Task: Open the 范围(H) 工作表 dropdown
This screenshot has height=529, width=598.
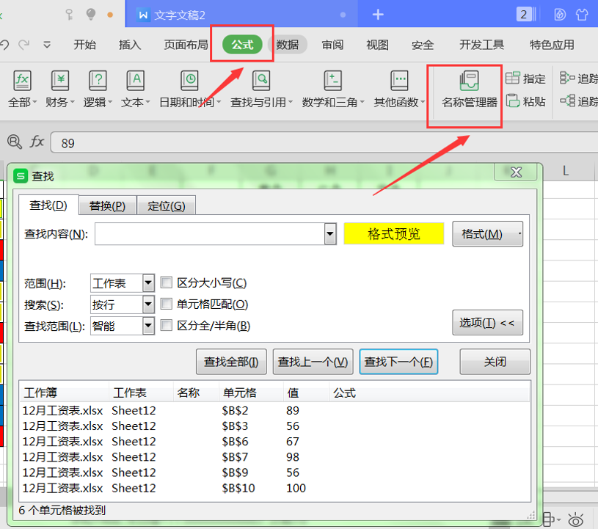Action: tap(148, 283)
